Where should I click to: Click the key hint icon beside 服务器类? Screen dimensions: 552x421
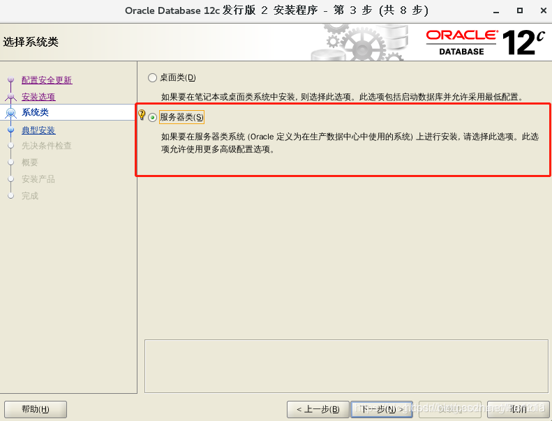[x=142, y=114]
